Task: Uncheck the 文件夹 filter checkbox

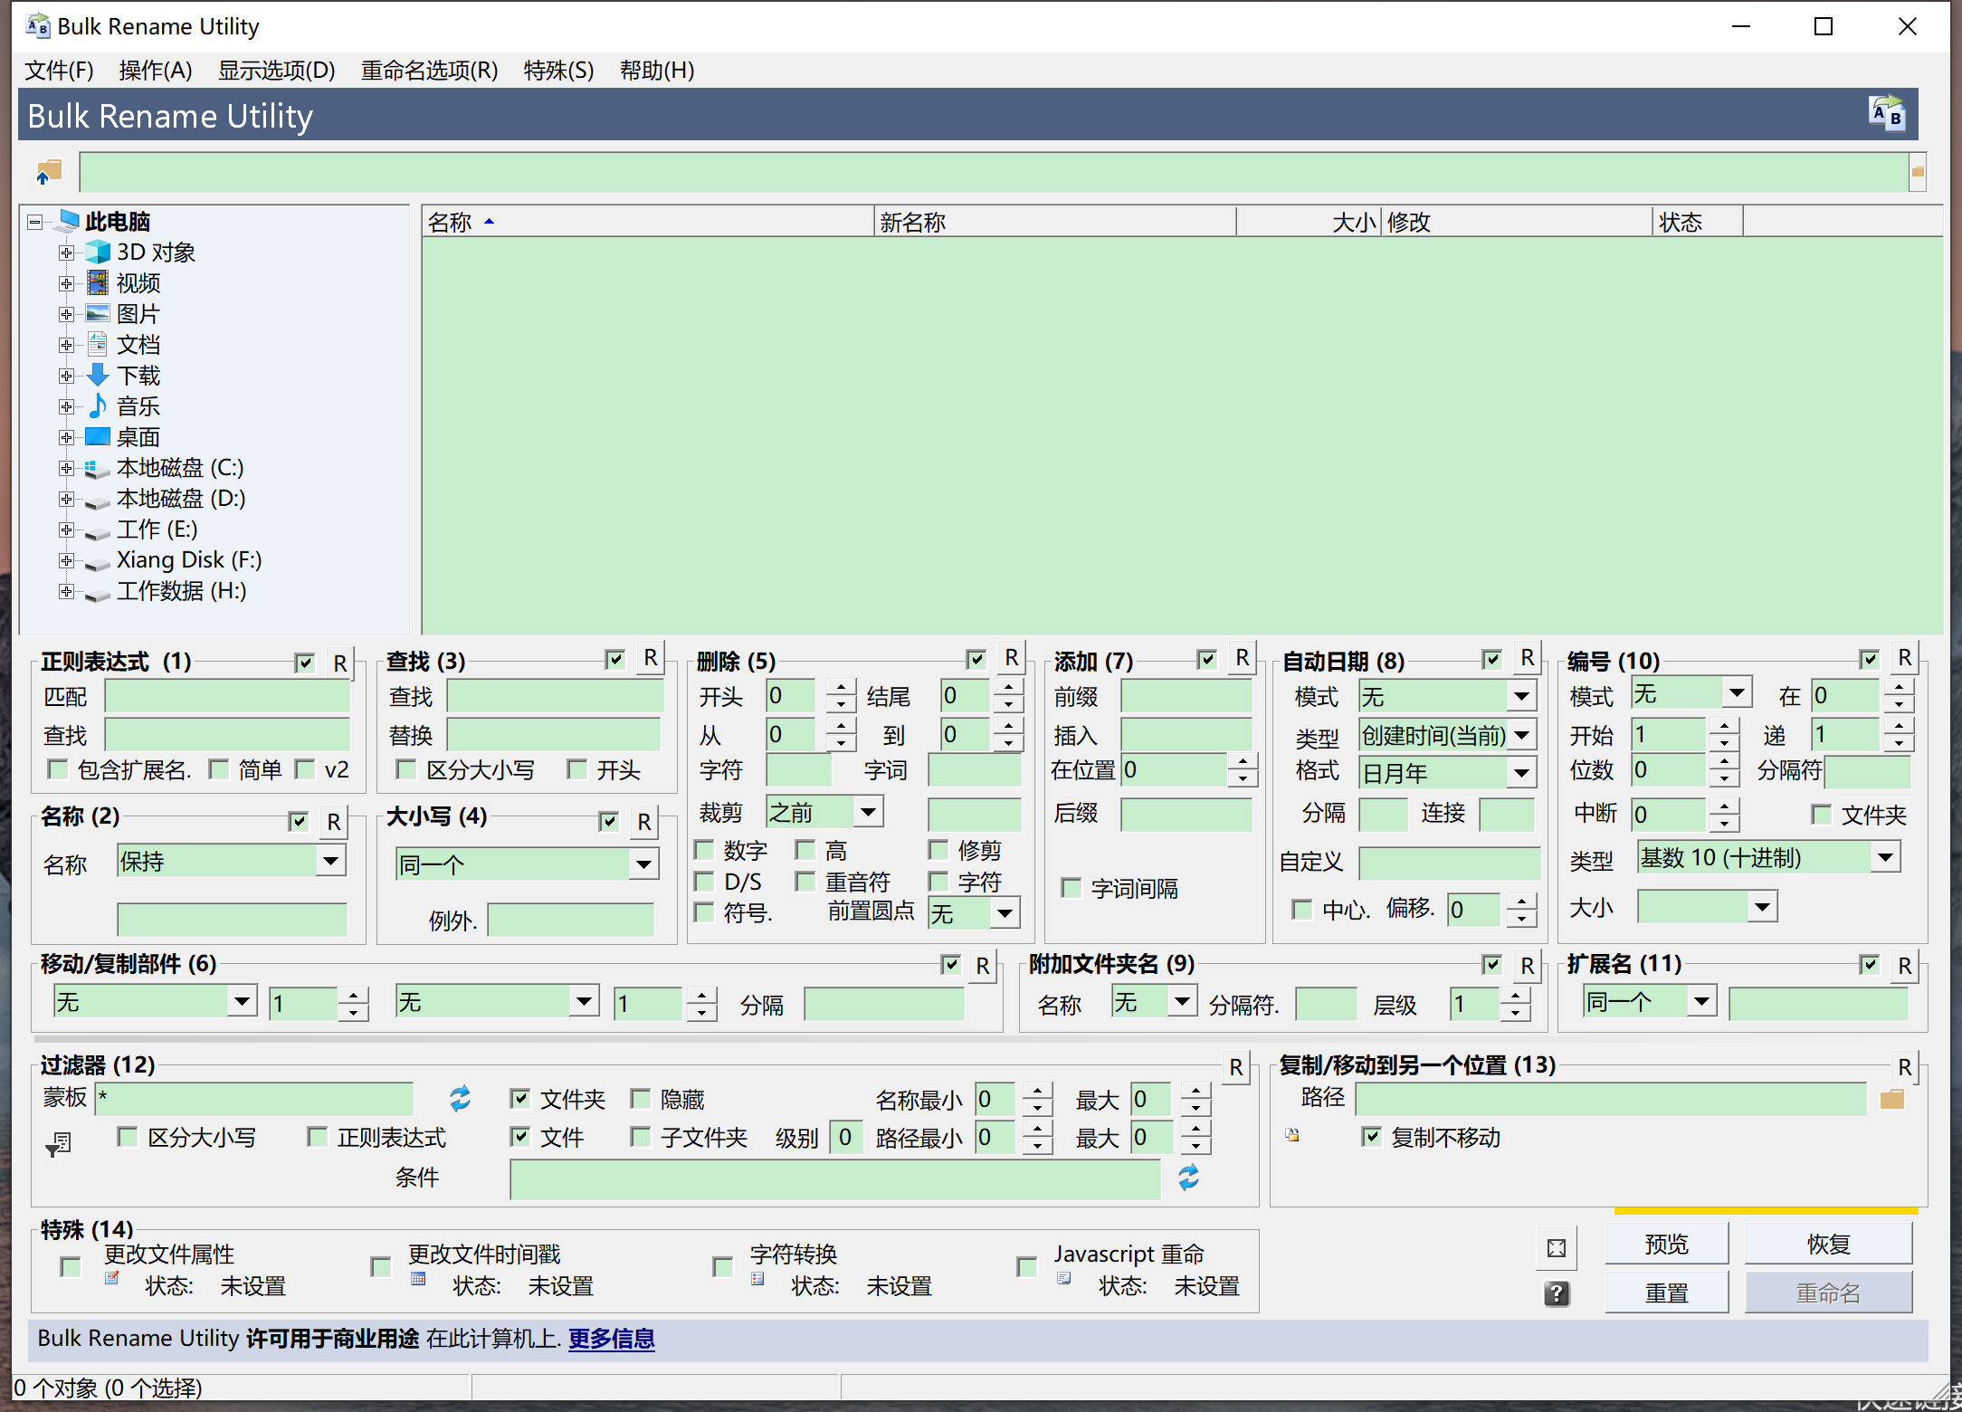Action: tap(519, 1099)
